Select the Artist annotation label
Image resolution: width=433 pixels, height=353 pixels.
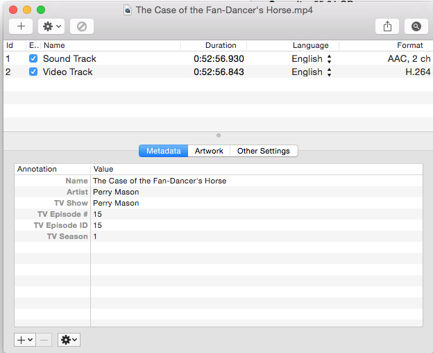[x=77, y=192]
